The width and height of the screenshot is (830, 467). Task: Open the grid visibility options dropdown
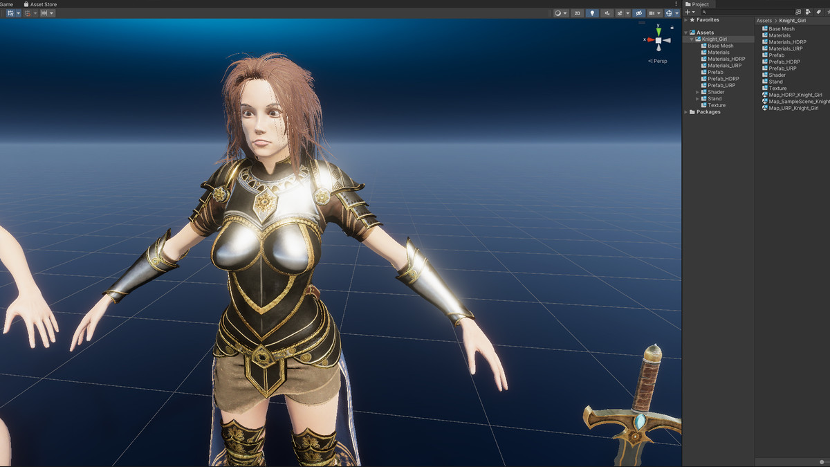tap(18, 13)
